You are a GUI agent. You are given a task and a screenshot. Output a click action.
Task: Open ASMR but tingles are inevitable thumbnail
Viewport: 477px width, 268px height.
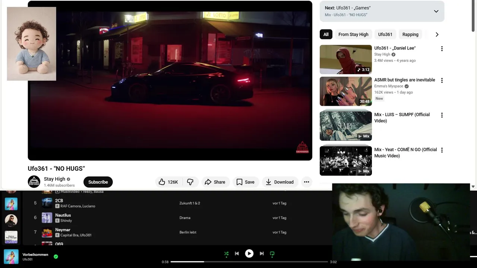coord(346,91)
